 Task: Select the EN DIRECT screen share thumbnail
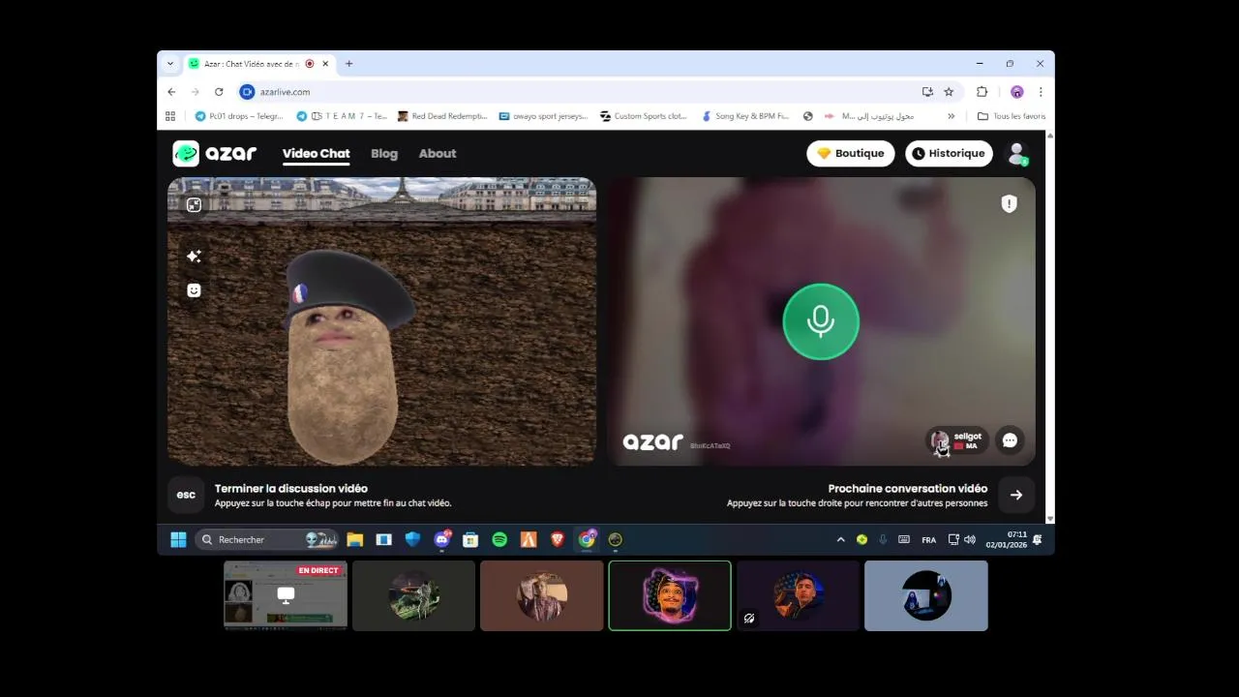[286, 595]
